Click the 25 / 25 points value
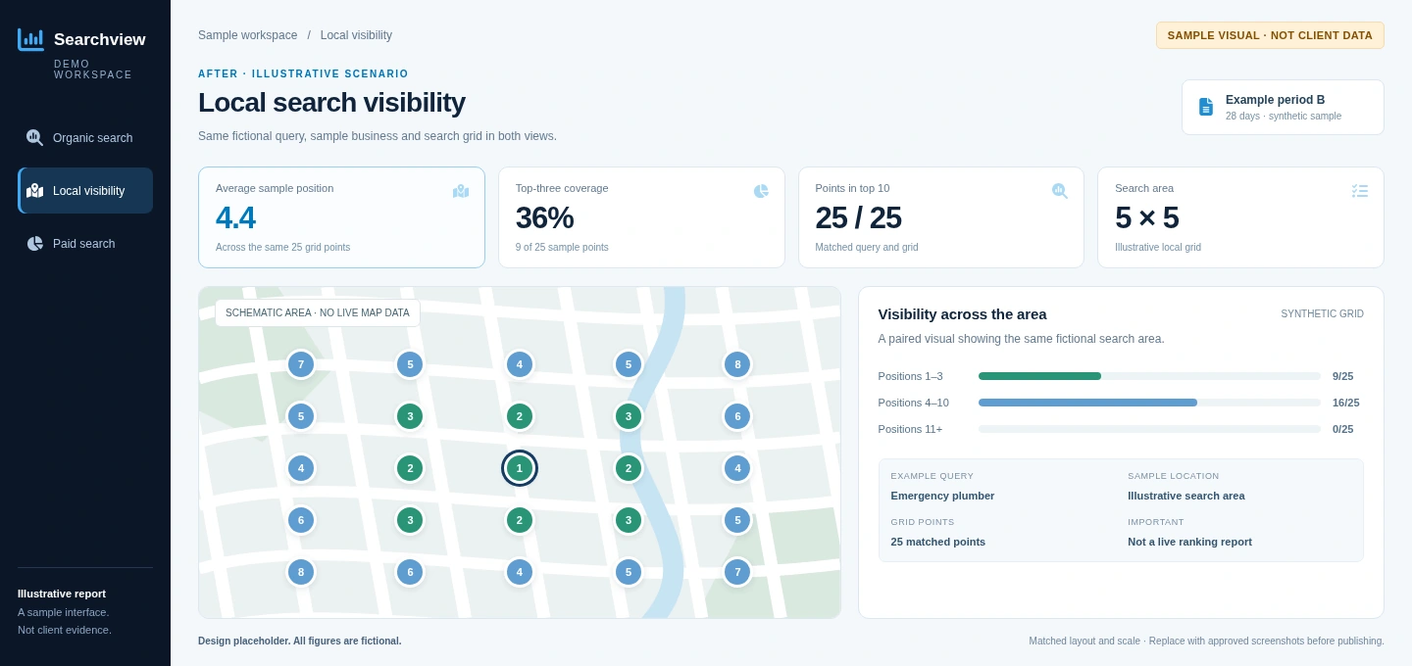The height and width of the screenshot is (666, 1412). pos(858,217)
